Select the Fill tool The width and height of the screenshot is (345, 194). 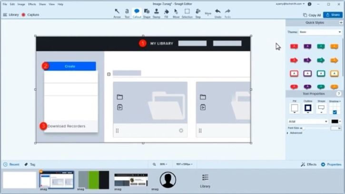click(x=167, y=13)
